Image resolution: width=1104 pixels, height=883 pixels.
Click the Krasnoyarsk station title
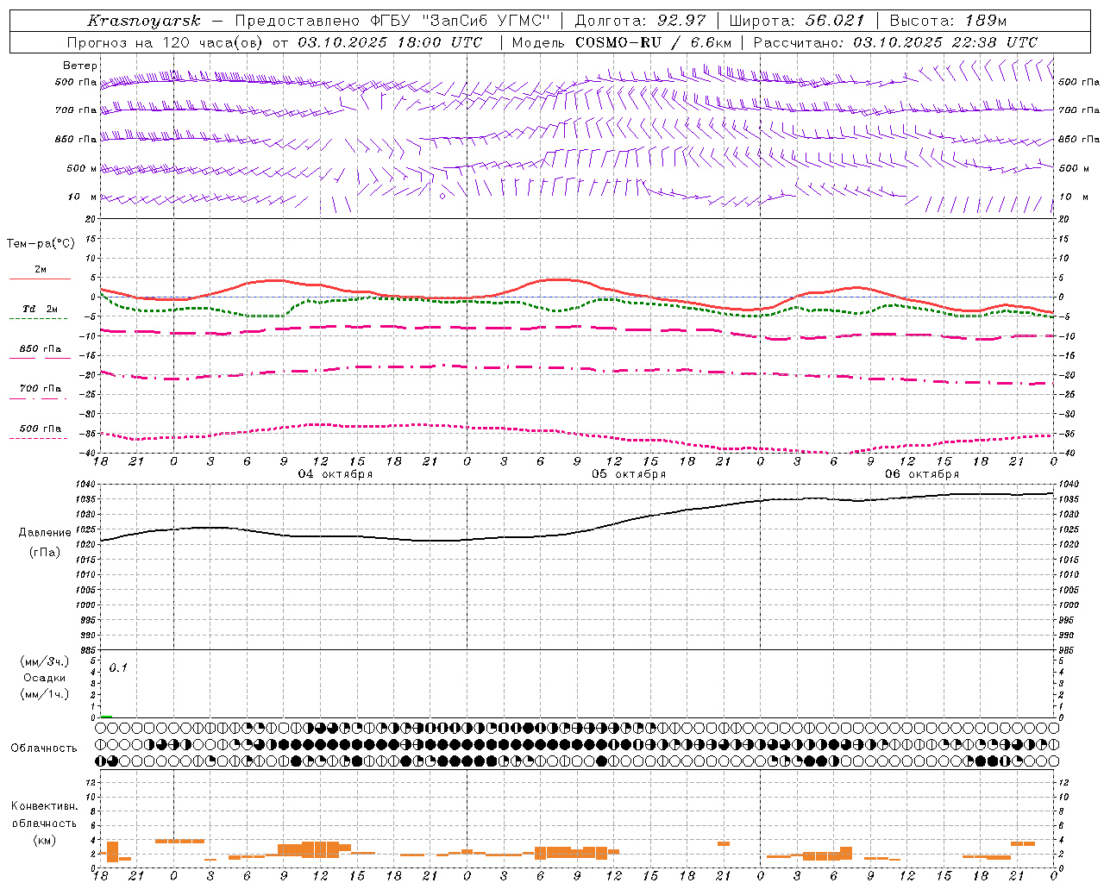pyautogui.click(x=144, y=21)
